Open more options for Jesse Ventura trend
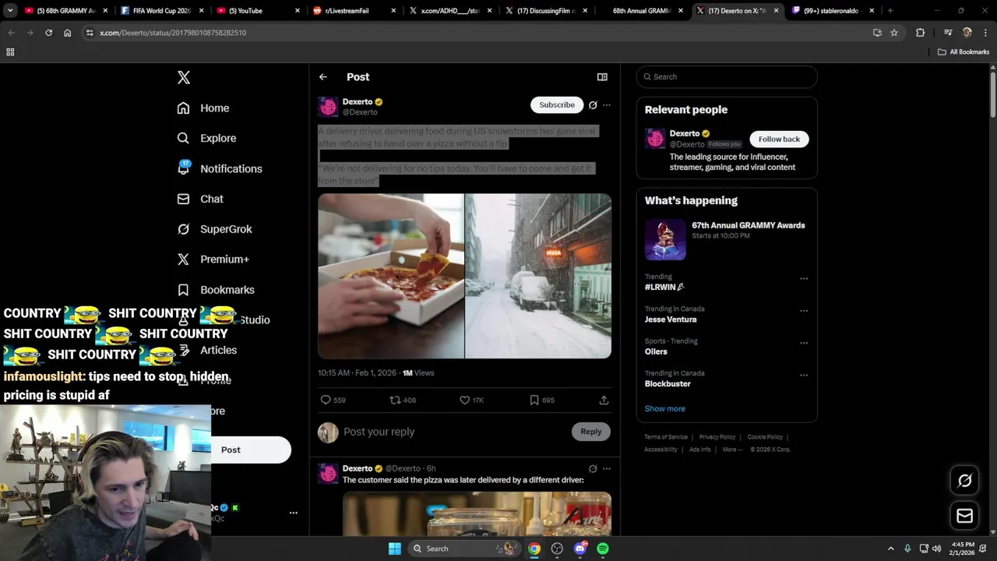This screenshot has height=561, width=997. tap(804, 310)
